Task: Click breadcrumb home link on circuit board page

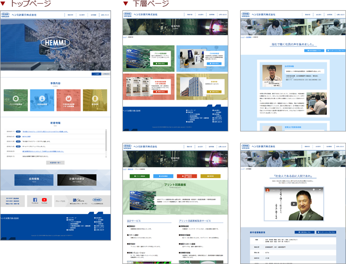Action: pos(124,169)
